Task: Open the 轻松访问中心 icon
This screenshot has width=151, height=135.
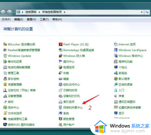Action: pyautogui.click(x=60, y=84)
